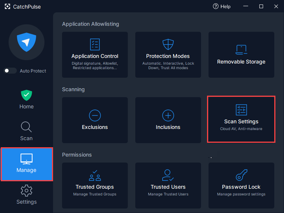The image size is (284, 213).
Task: Click the 'Permissions' section heading
Action: 77,155
